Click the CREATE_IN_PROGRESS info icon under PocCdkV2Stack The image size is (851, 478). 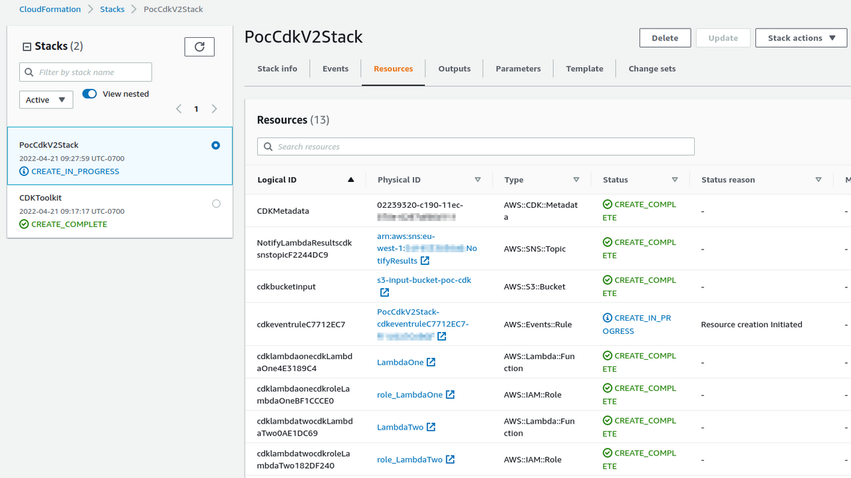click(x=24, y=171)
